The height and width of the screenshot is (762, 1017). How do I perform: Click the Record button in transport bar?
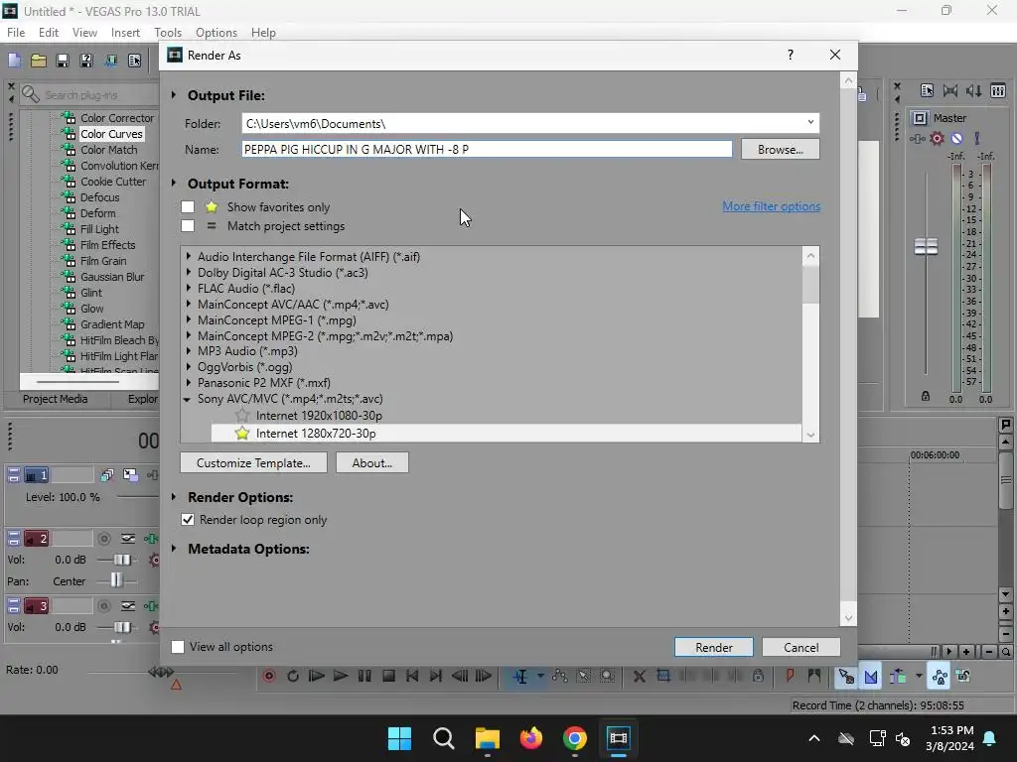coord(269,676)
